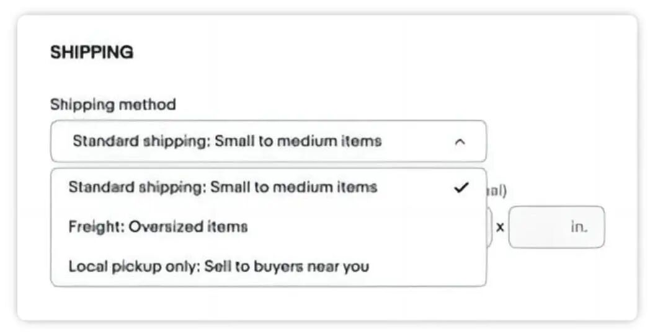Click the Shipping method combo box
Viewport: 650px width, 334px height.
point(268,141)
